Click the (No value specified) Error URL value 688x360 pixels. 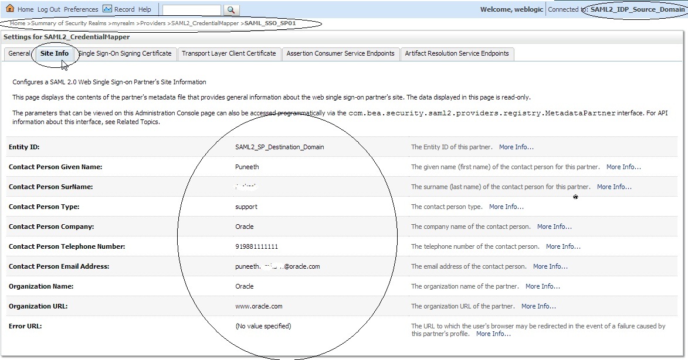pyautogui.click(x=263, y=326)
